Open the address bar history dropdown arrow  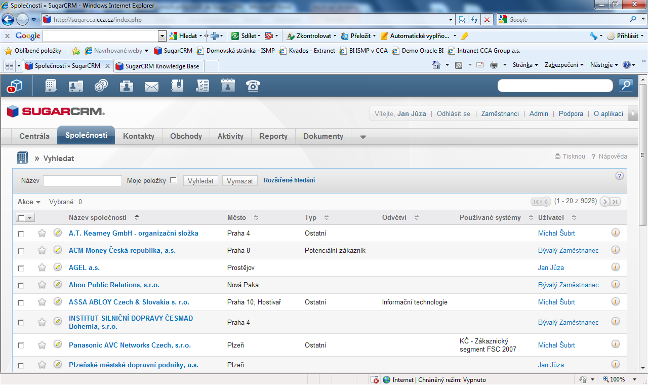451,20
